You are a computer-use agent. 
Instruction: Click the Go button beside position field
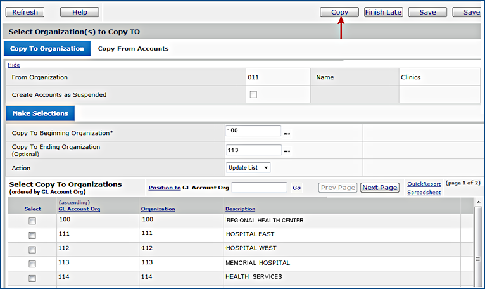[296, 188]
